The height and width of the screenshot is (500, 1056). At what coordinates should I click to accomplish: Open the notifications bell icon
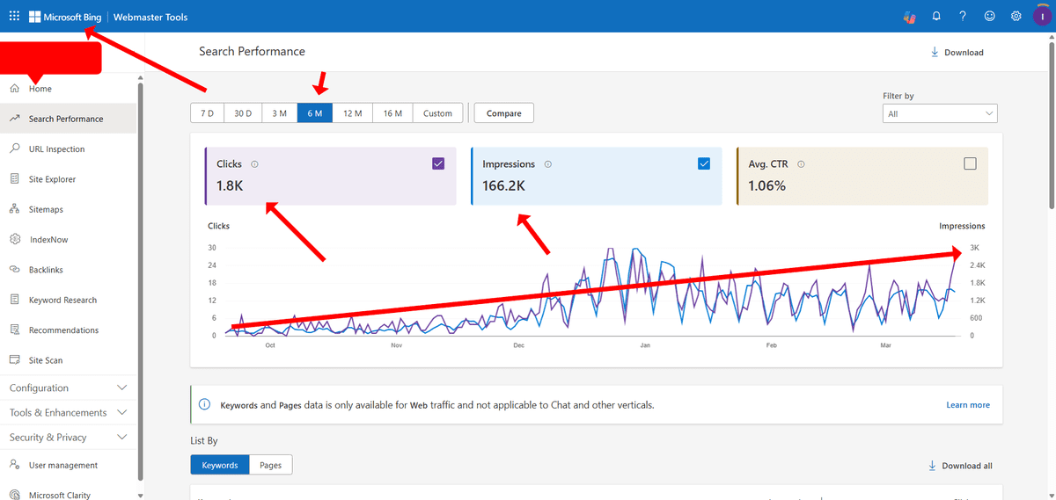[936, 16]
